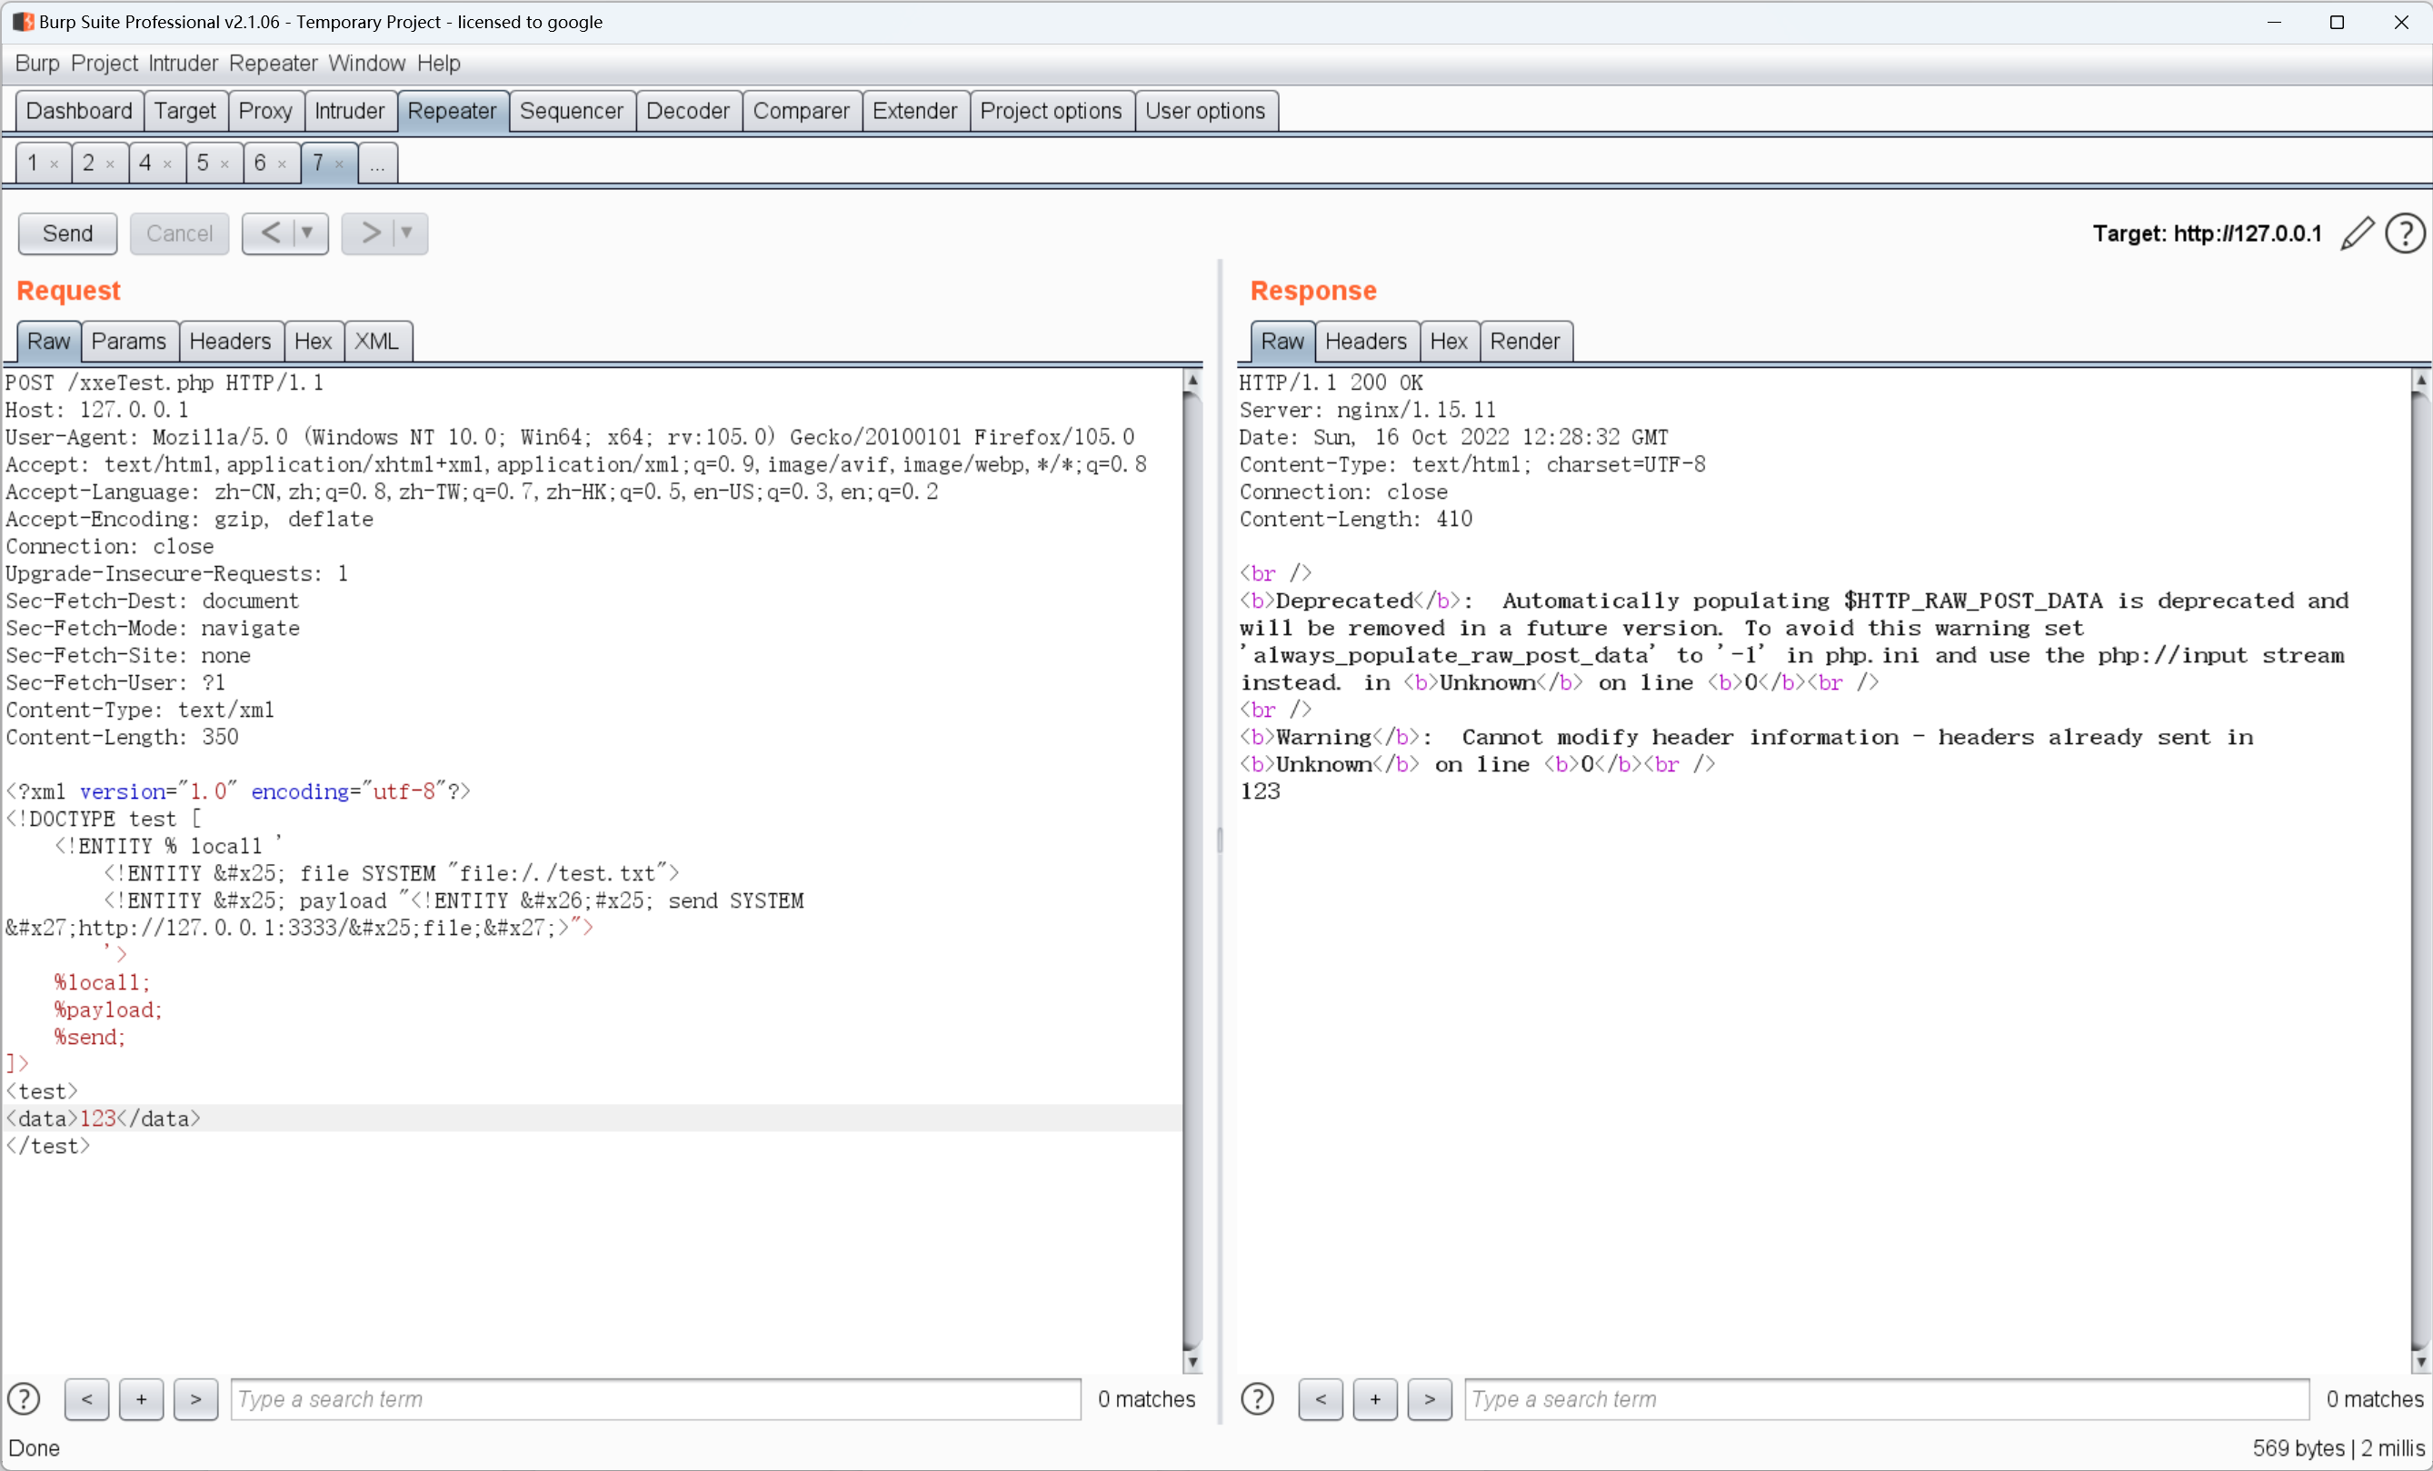Switch to the Target tab
The width and height of the screenshot is (2433, 1471).
tap(185, 111)
